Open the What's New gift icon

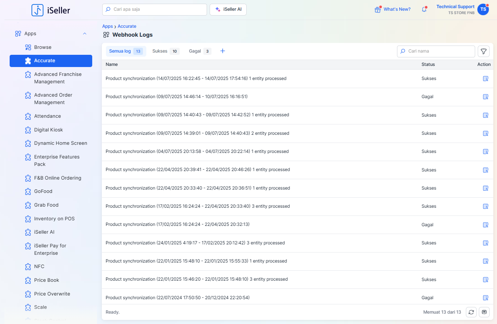tap(378, 10)
